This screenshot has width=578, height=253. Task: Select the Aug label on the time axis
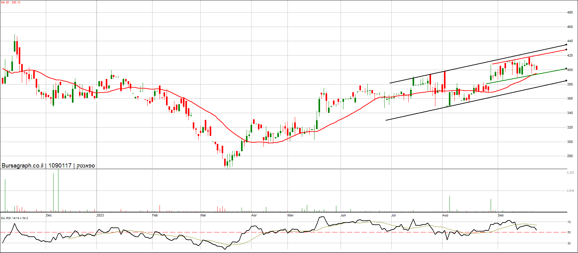445,215
